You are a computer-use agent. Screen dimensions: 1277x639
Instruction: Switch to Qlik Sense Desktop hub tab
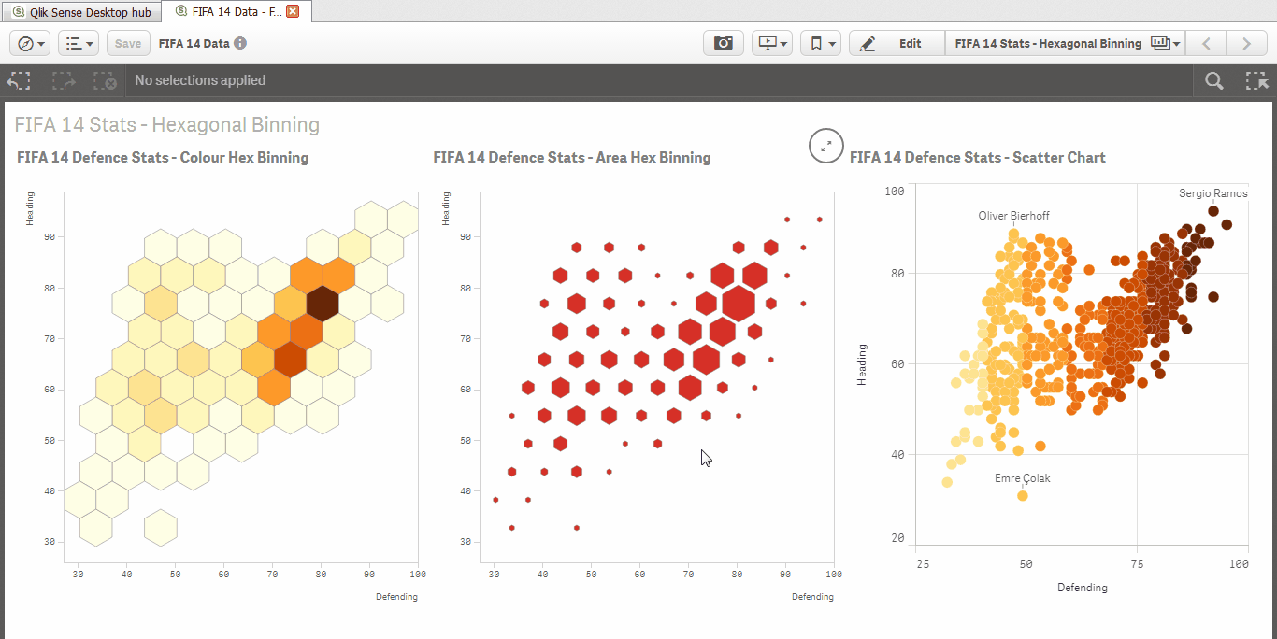point(80,12)
